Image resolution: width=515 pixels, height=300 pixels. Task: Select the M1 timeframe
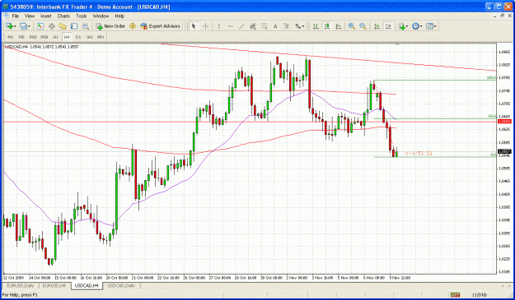pos(11,37)
